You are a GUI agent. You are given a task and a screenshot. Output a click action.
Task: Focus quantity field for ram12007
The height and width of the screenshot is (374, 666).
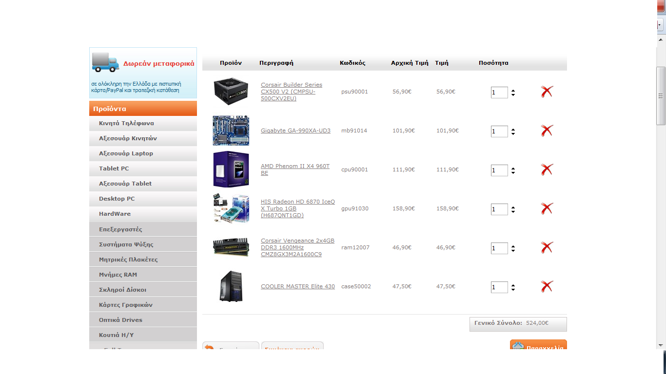point(499,248)
